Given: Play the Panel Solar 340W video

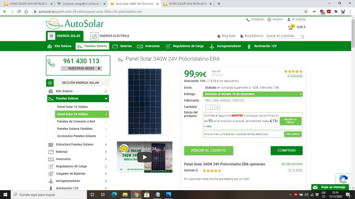Looking at the screenshot, I should pos(144,157).
